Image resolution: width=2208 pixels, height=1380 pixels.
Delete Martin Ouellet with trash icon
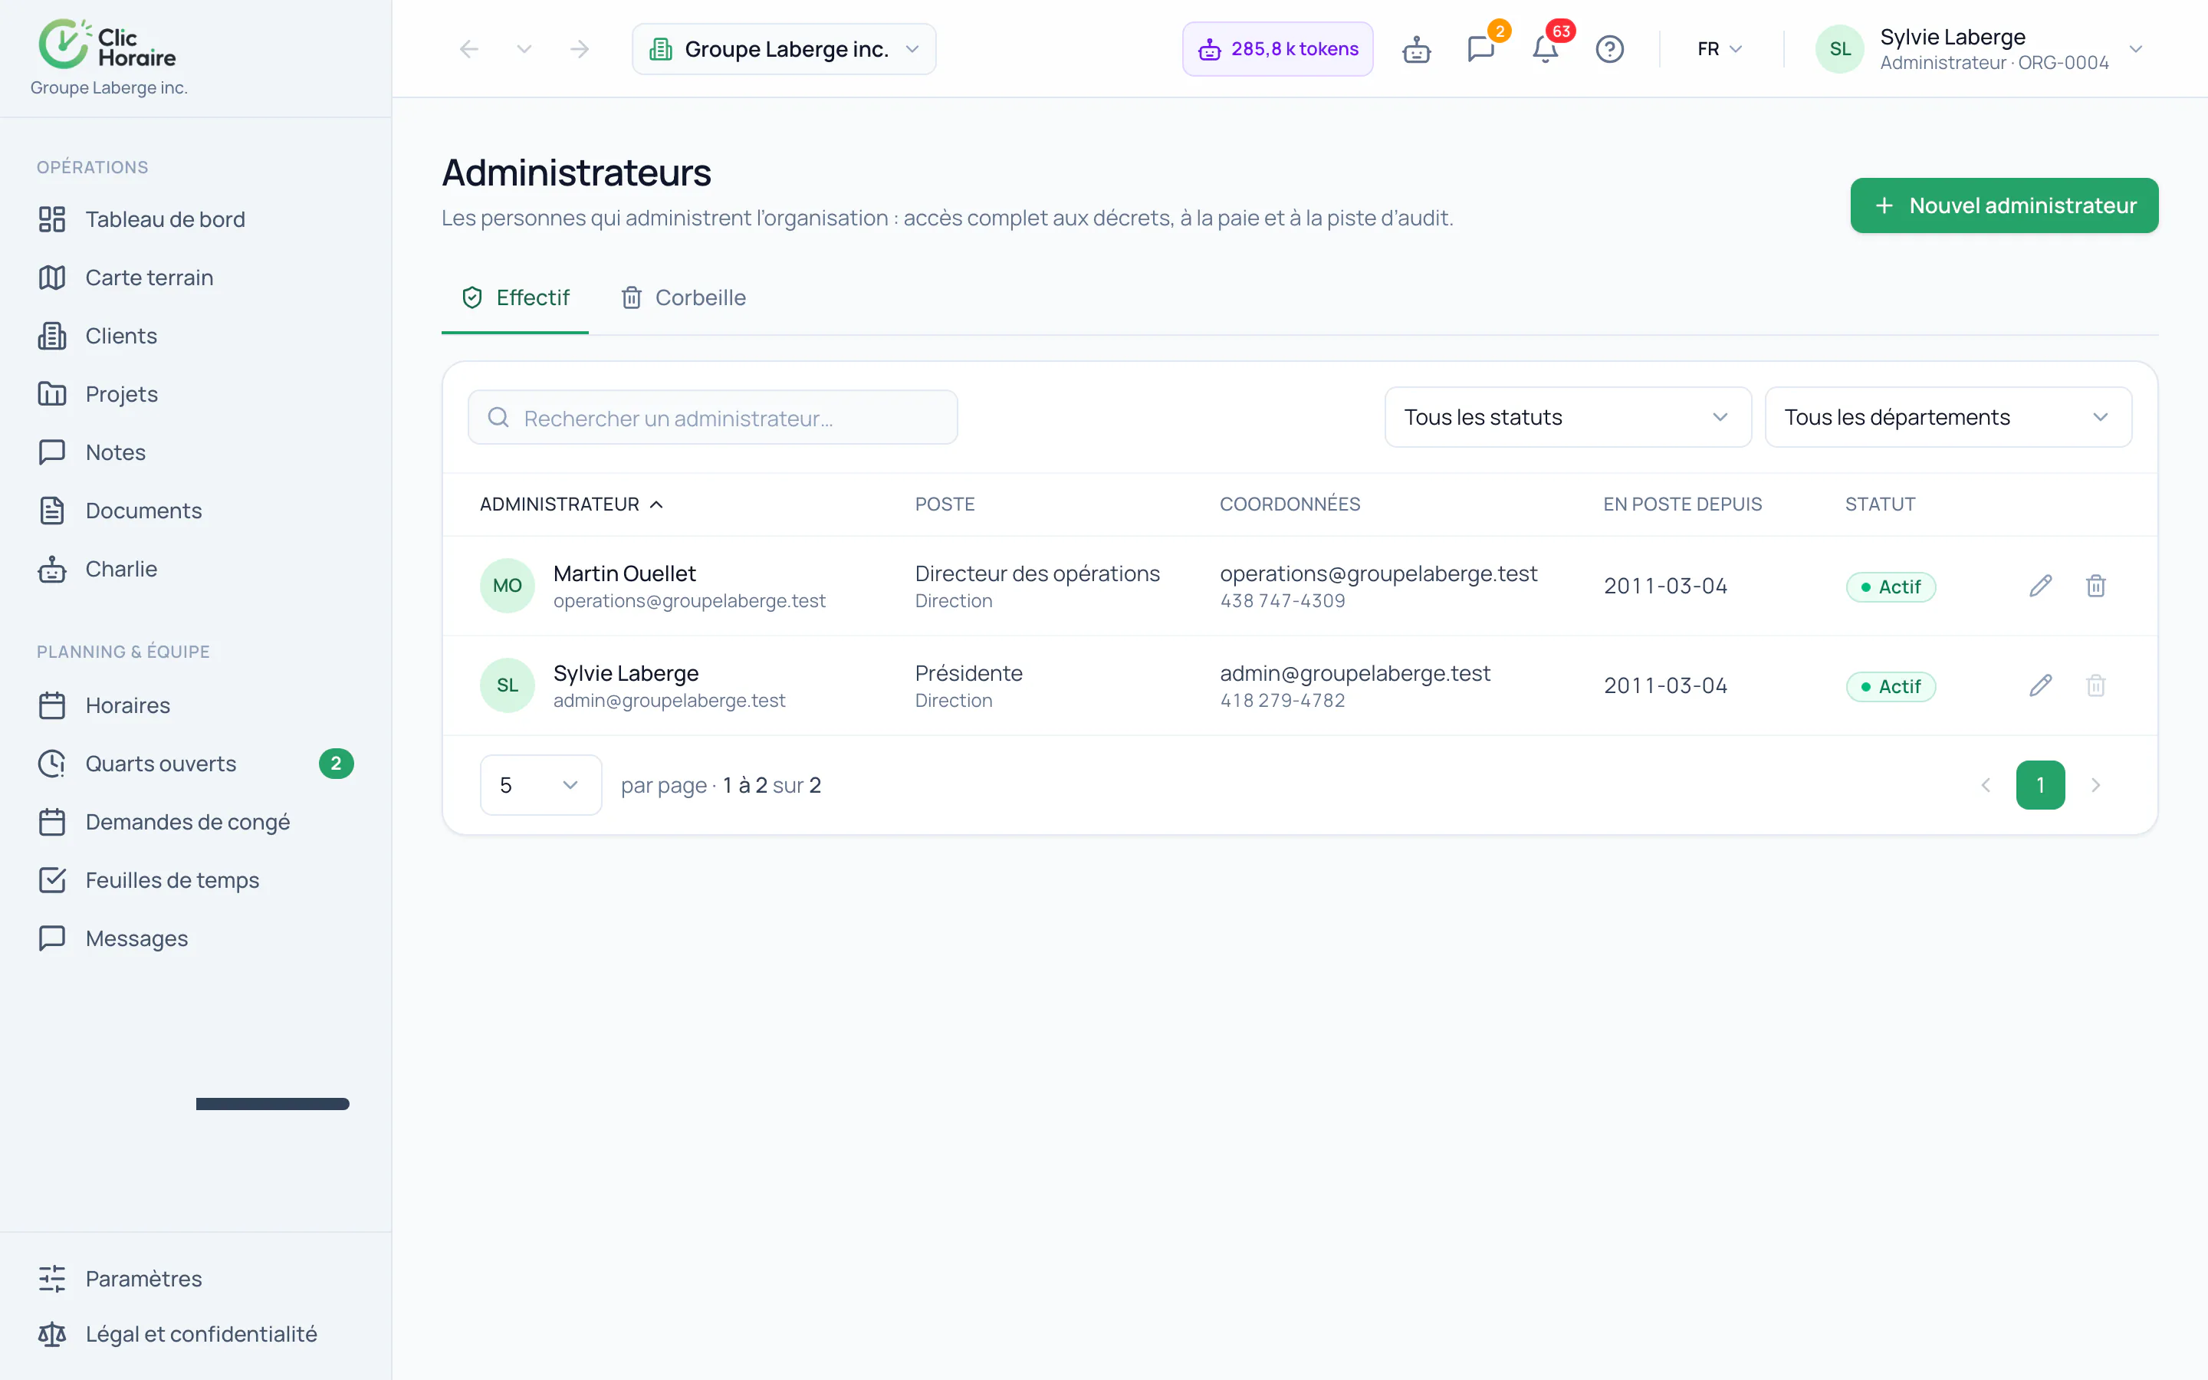2096,586
